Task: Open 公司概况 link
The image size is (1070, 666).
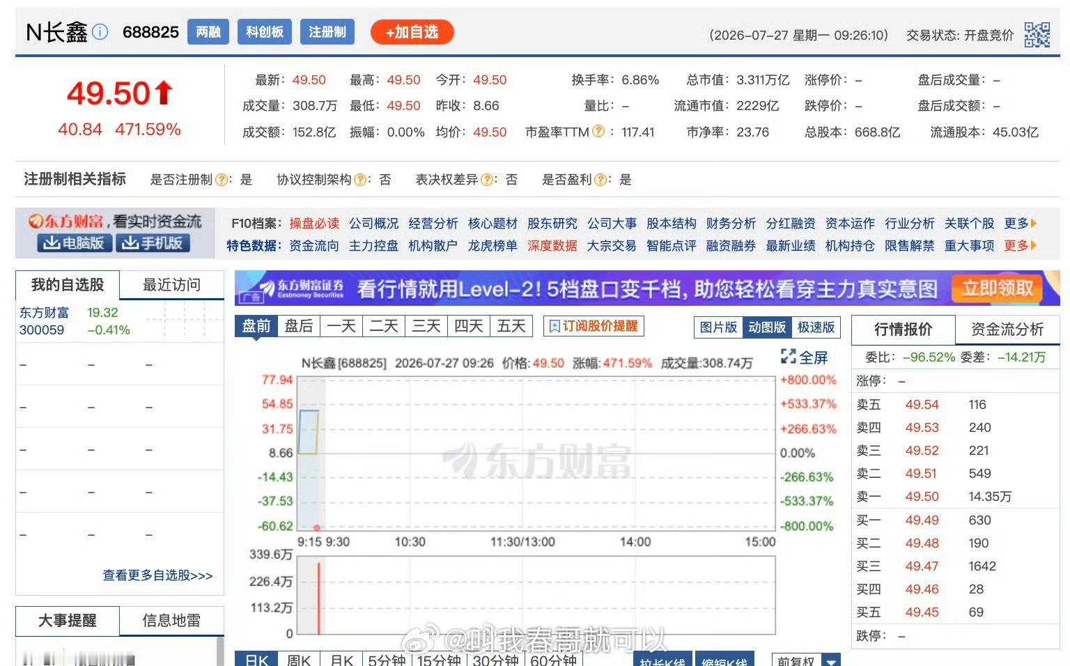Action: click(374, 224)
